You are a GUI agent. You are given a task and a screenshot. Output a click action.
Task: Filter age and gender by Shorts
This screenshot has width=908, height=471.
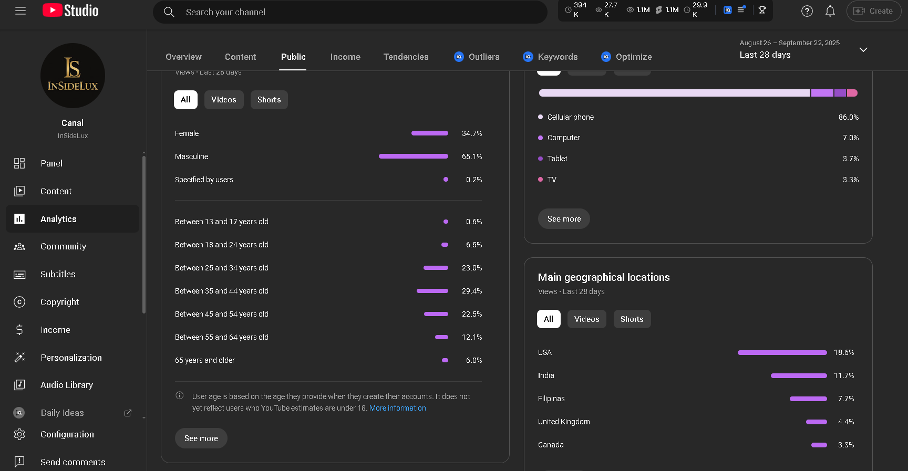coord(269,100)
